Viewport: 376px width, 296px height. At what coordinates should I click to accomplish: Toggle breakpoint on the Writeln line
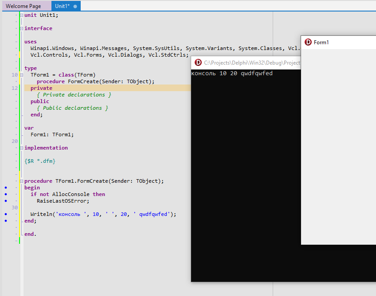click(x=6, y=214)
